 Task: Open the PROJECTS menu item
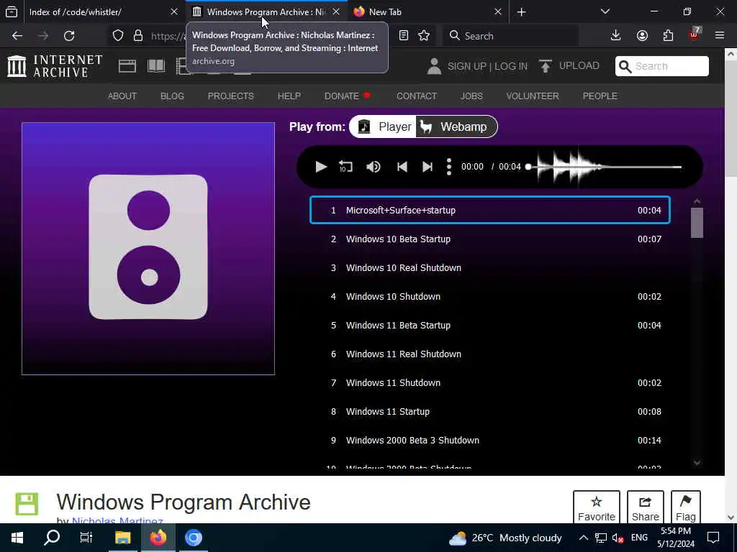tap(231, 96)
